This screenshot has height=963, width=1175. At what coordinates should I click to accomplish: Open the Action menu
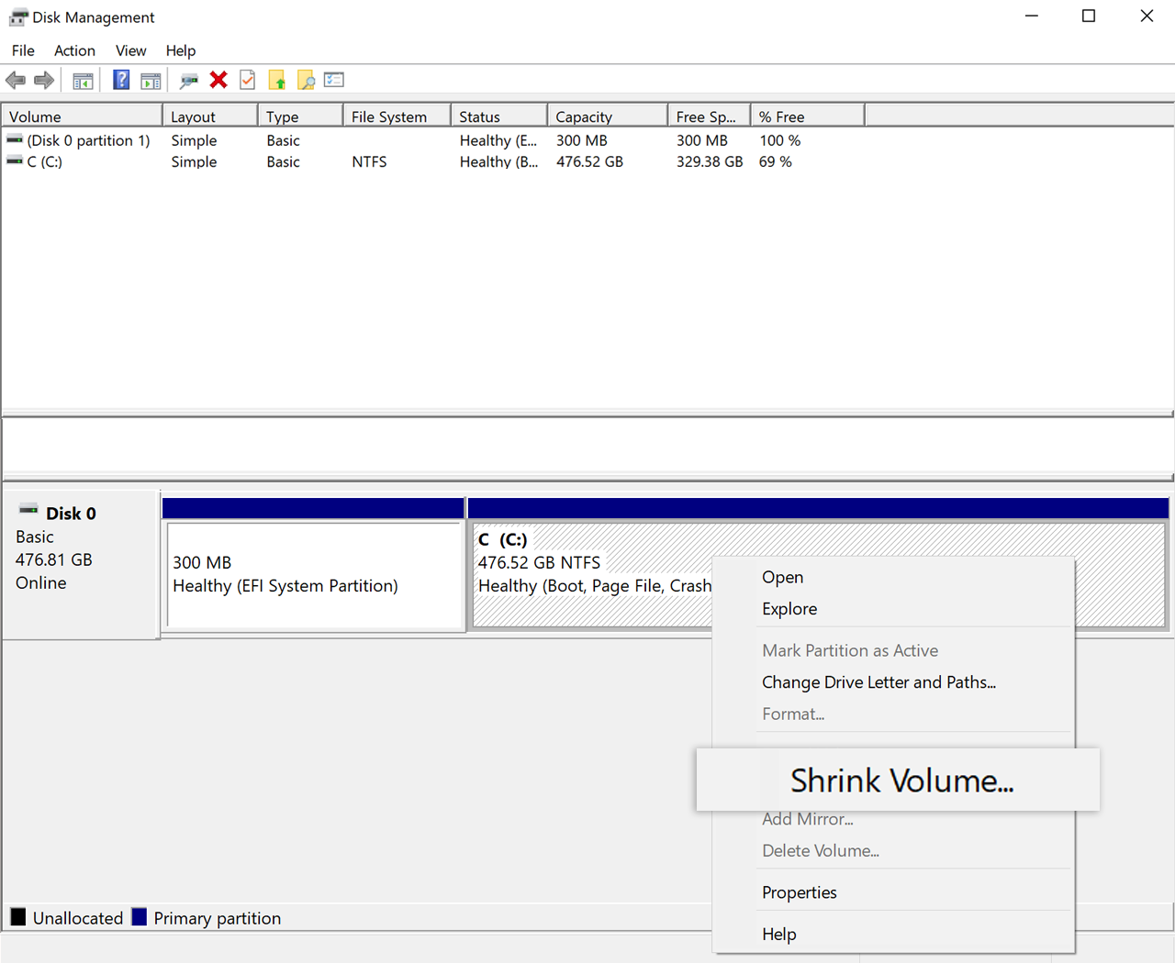point(74,50)
